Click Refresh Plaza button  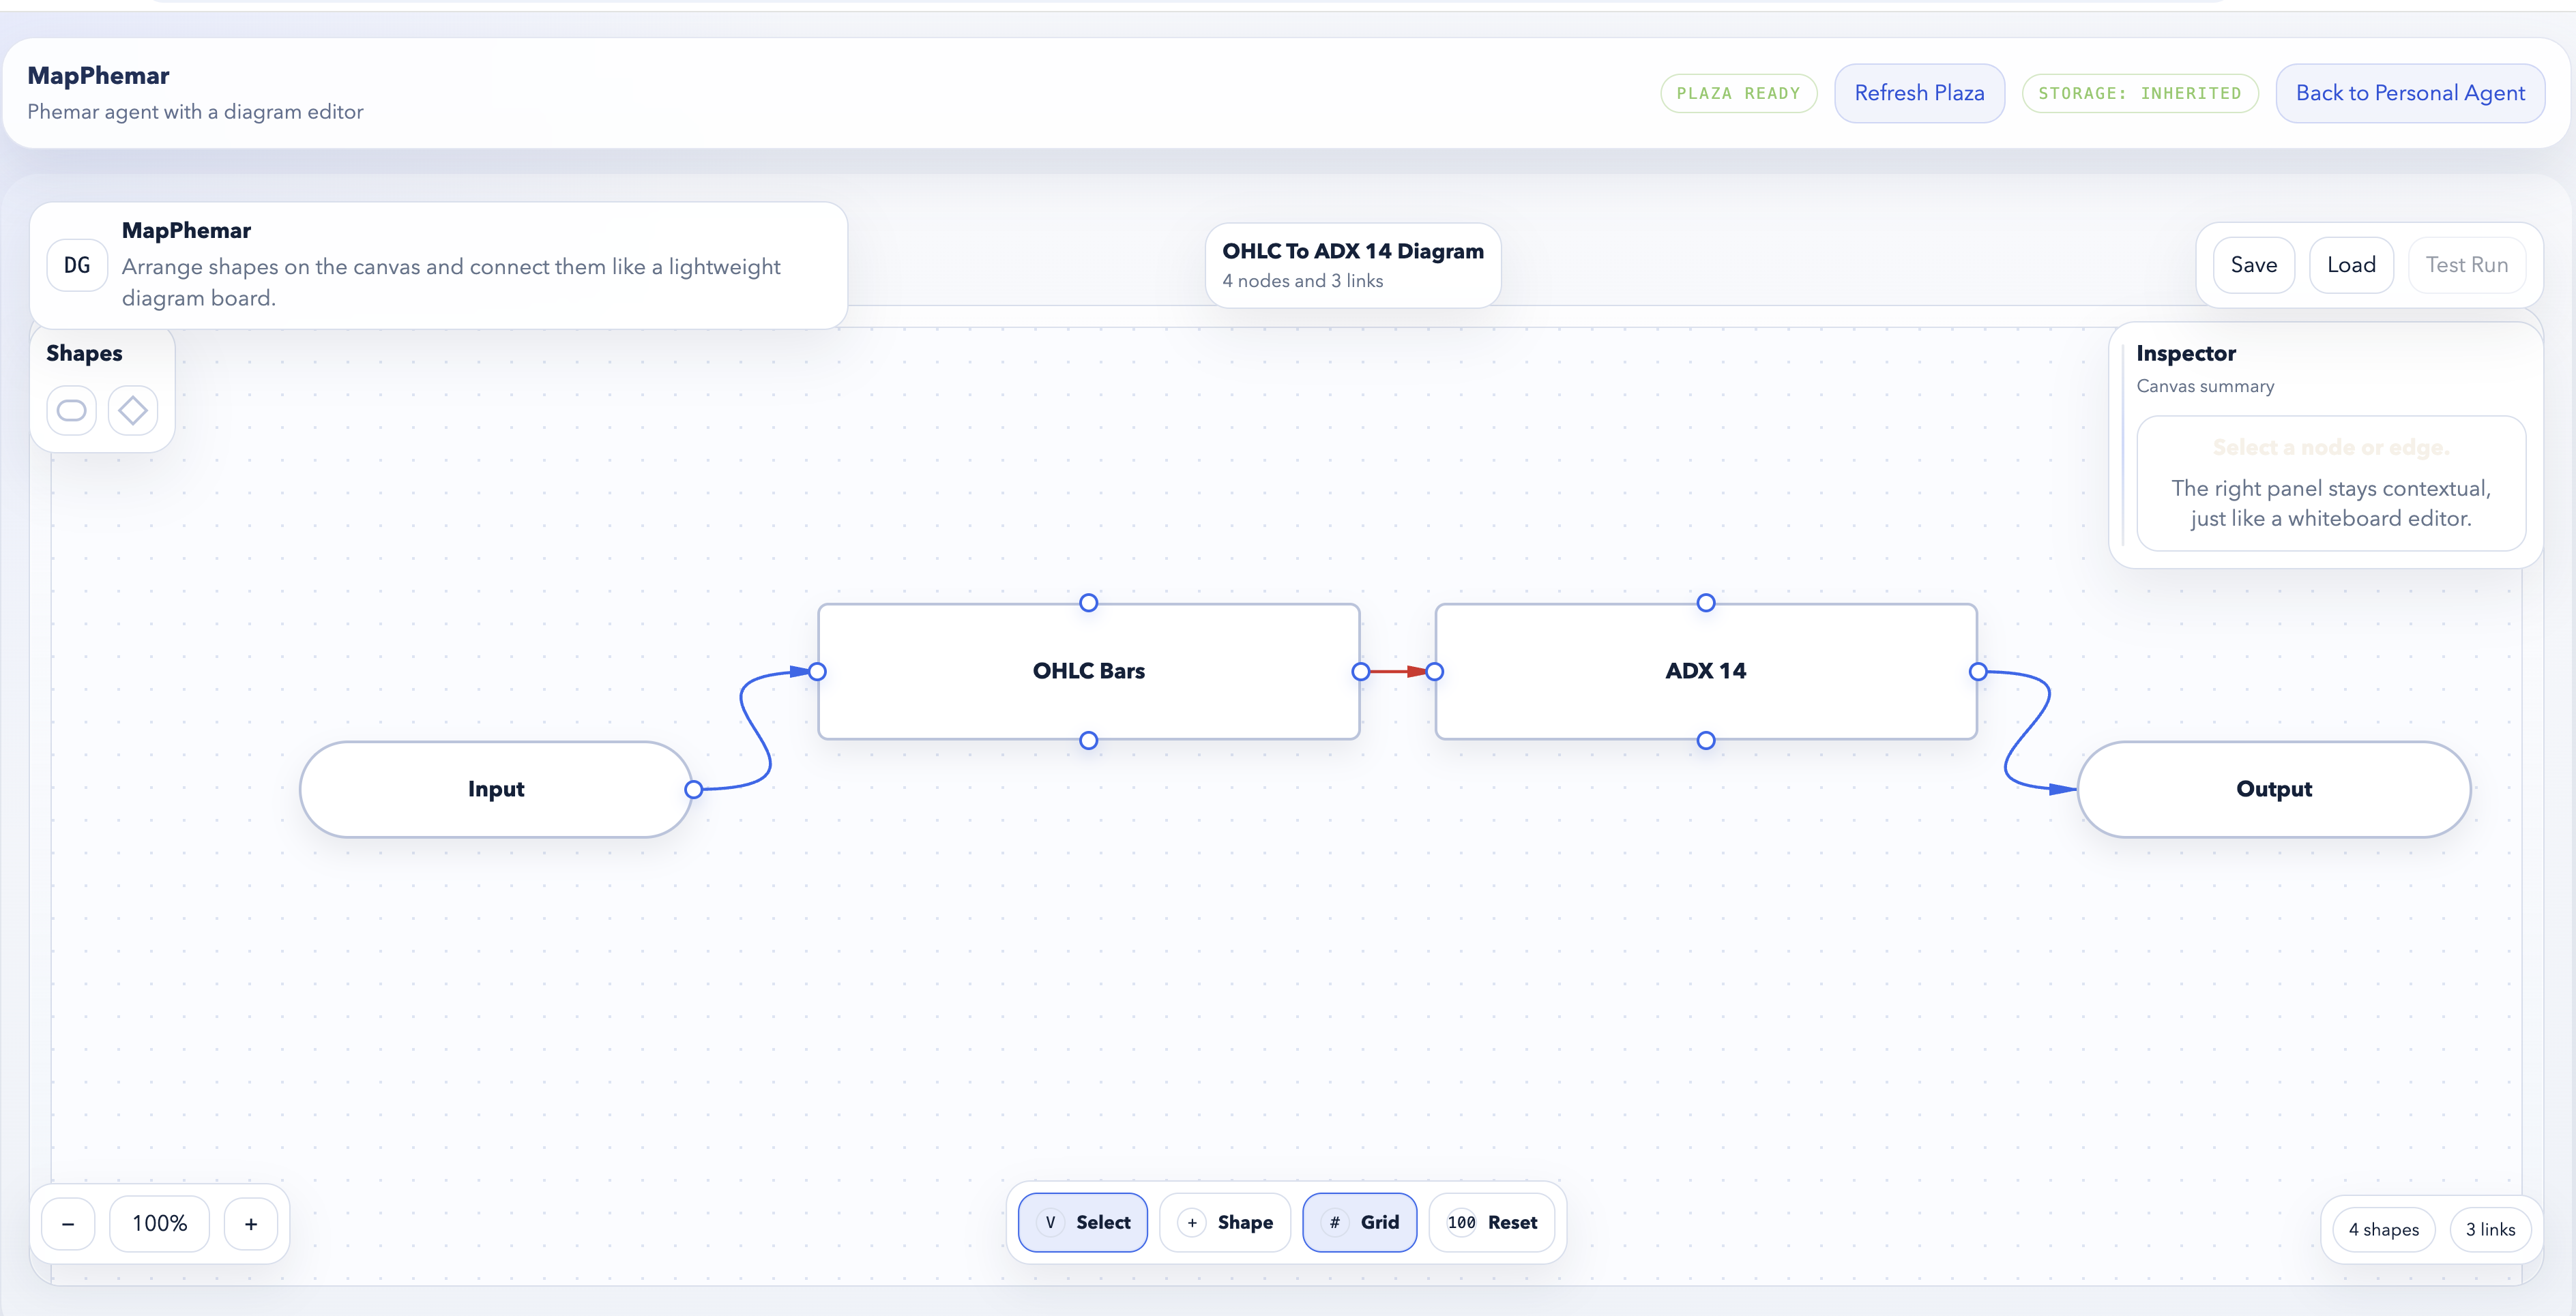pos(1918,93)
